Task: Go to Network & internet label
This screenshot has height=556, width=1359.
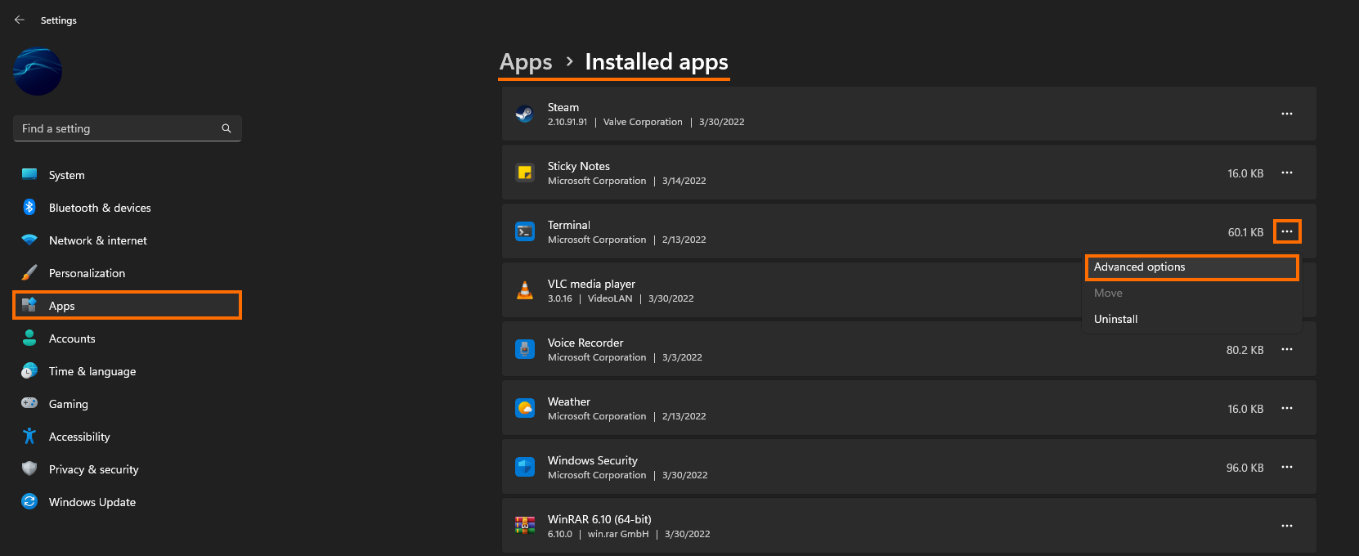Action: click(x=98, y=240)
